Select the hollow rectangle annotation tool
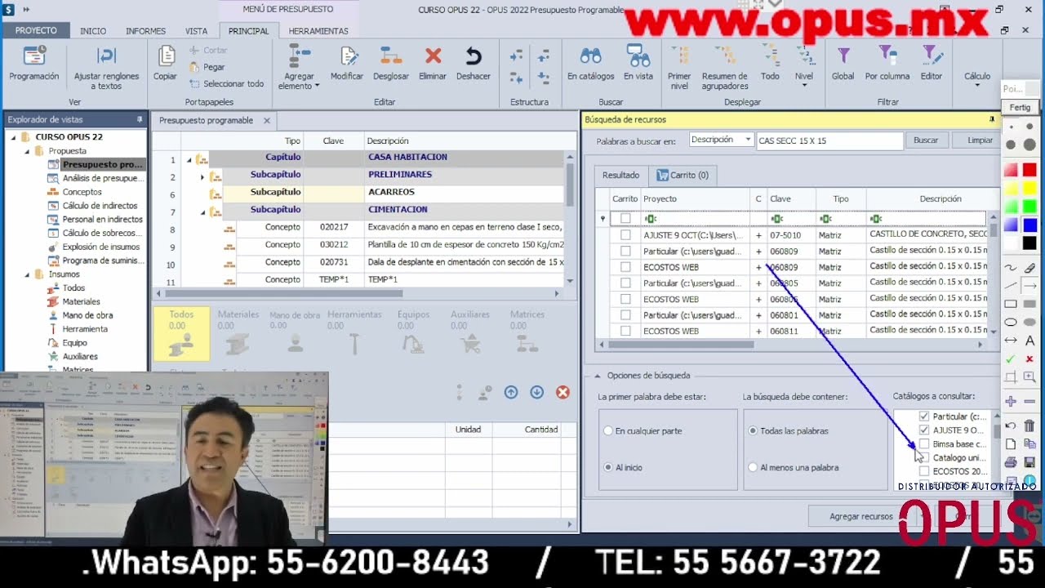The height and width of the screenshot is (588, 1045). [x=1011, y=304]
